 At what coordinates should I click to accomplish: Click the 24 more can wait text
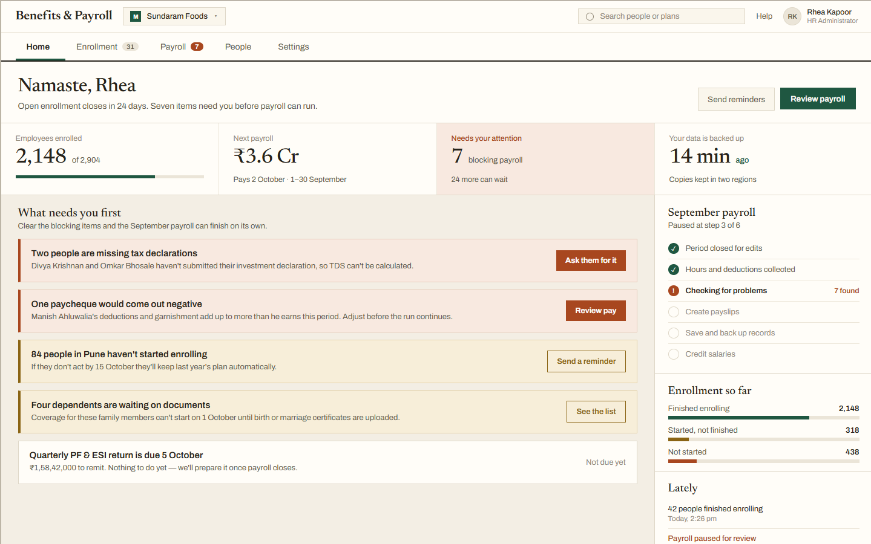[x=479, y=180]
